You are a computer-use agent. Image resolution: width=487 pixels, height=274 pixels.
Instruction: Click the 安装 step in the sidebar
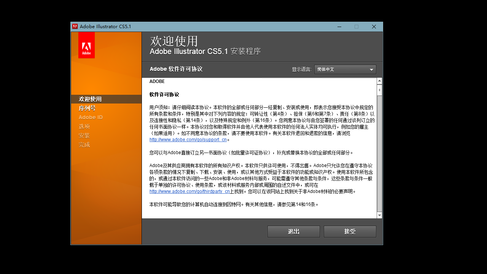tap(84, 135)
